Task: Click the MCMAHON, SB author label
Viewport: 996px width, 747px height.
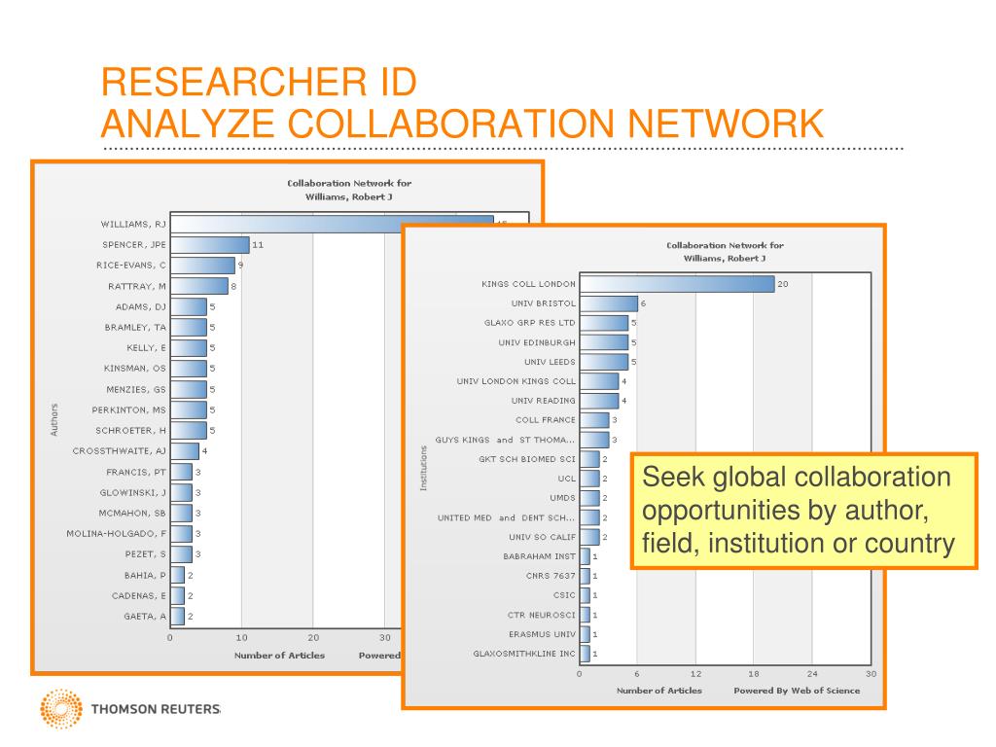Action: [x=132, y=513]
